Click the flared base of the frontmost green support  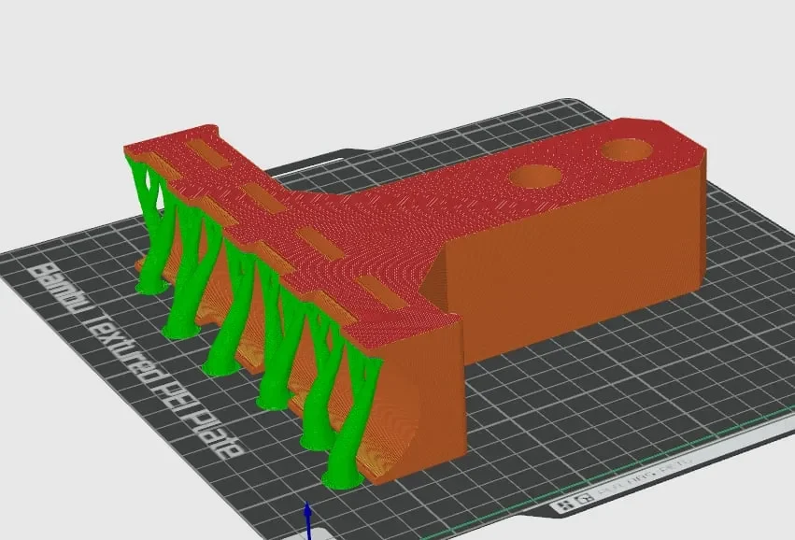pyautogui.click(x=344, y=480)
